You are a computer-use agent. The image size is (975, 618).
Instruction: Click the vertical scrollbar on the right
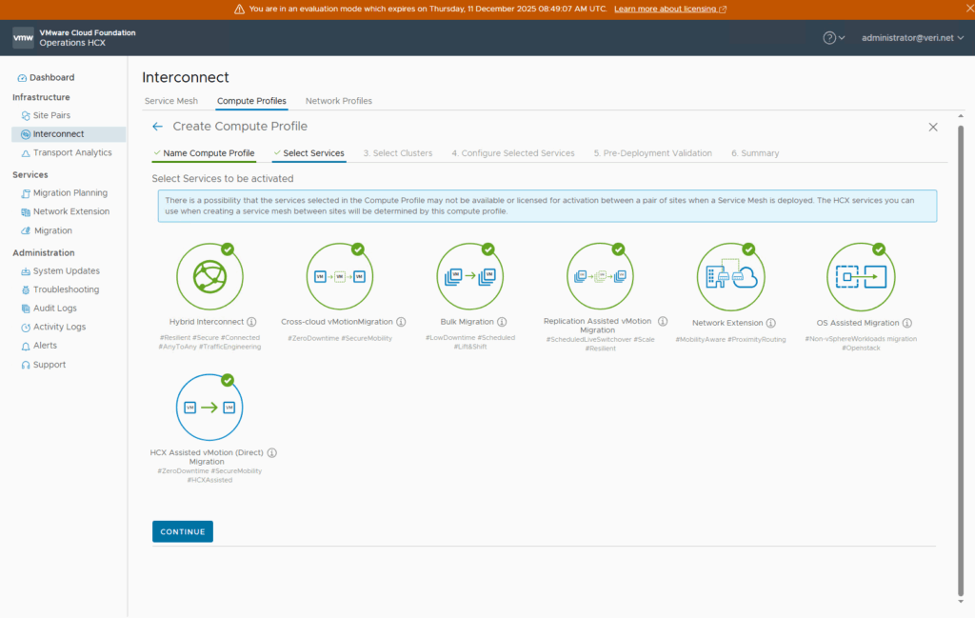pyautogui.click(x=959, y=362)
